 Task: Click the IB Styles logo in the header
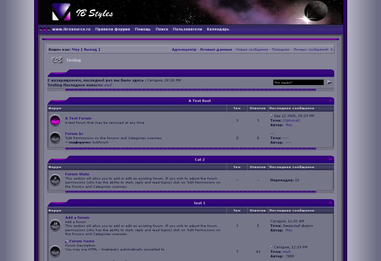click(x=82, y=12)
